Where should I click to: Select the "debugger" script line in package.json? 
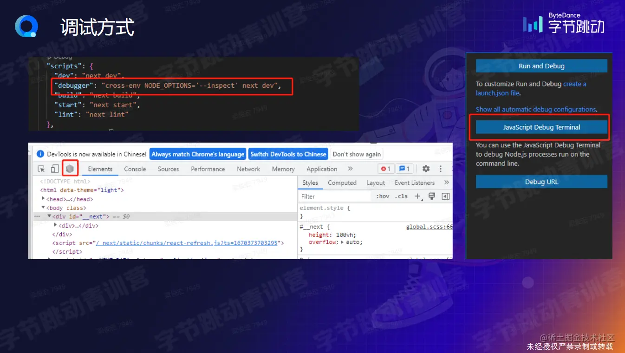click(168, 86)
